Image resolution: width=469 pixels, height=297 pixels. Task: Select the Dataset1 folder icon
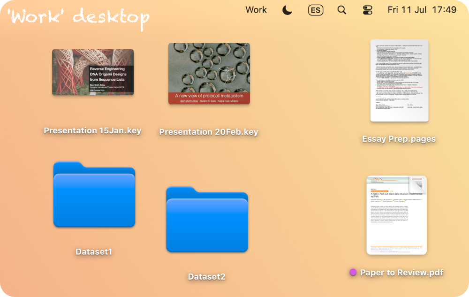94,194
